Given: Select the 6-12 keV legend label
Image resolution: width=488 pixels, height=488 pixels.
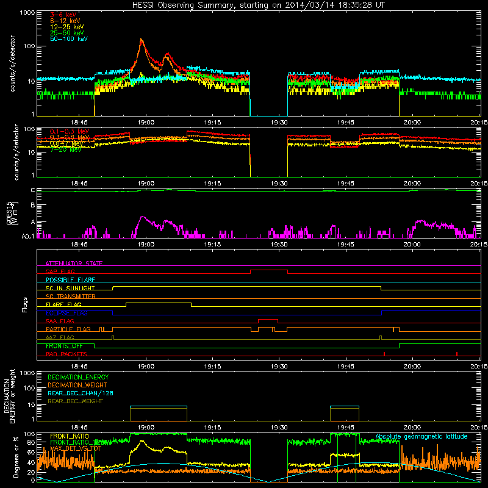Looking at the screenshot, I should 65,21.
